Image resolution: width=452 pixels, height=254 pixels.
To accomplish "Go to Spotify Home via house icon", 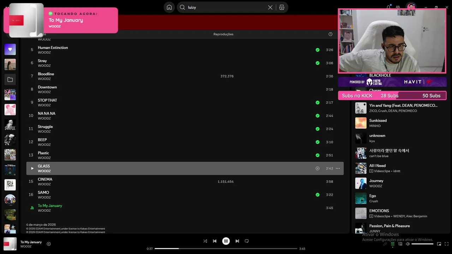I will (x=169, y=7).
